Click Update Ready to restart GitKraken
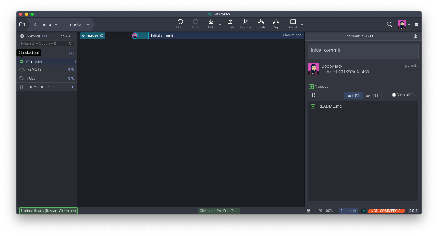Image resolution: width=438 pixels, height=236 pixels. pos(48,211)
